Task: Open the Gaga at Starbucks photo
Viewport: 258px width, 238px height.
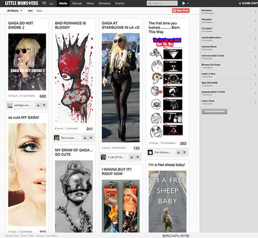Action: tap(121, 88)
